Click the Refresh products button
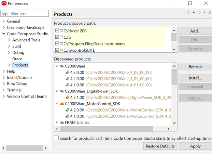 coord(195,67)
